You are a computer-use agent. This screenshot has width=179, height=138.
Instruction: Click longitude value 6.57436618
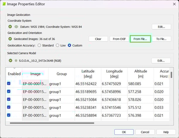point(111,100)
